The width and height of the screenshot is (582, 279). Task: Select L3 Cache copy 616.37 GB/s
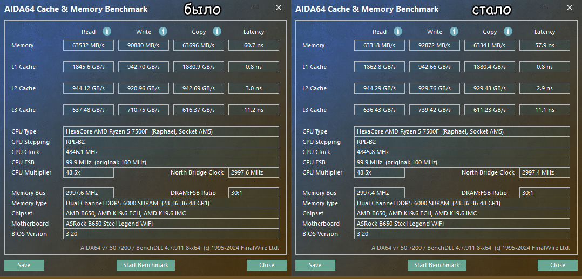199,110
